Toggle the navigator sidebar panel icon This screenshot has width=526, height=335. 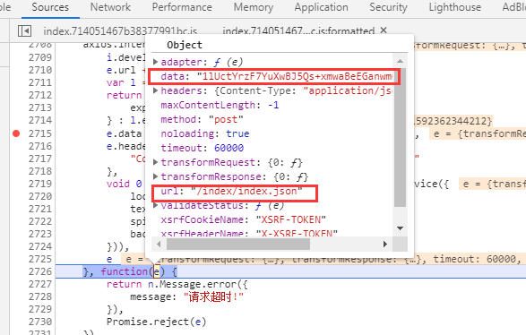(24, 31)
